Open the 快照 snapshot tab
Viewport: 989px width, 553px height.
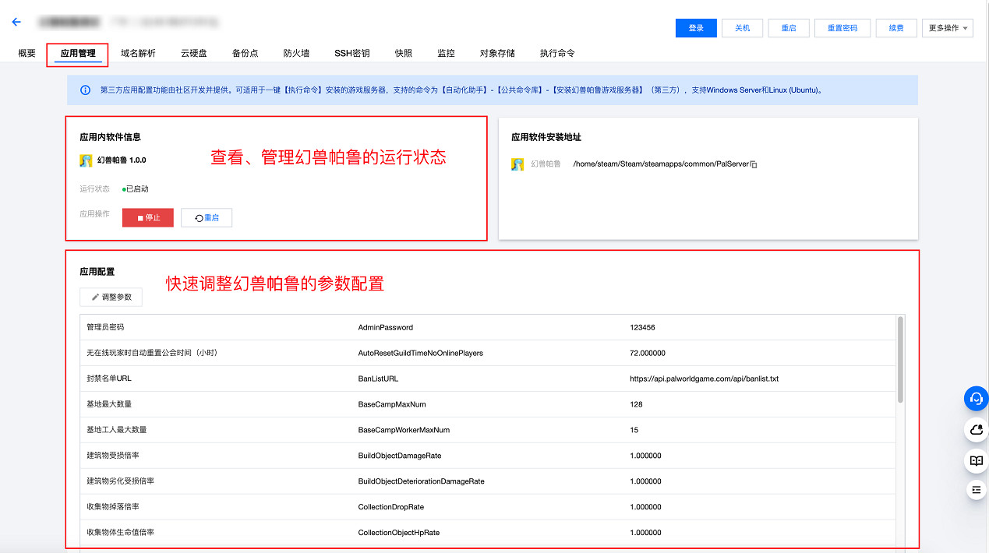pos(403,53)
